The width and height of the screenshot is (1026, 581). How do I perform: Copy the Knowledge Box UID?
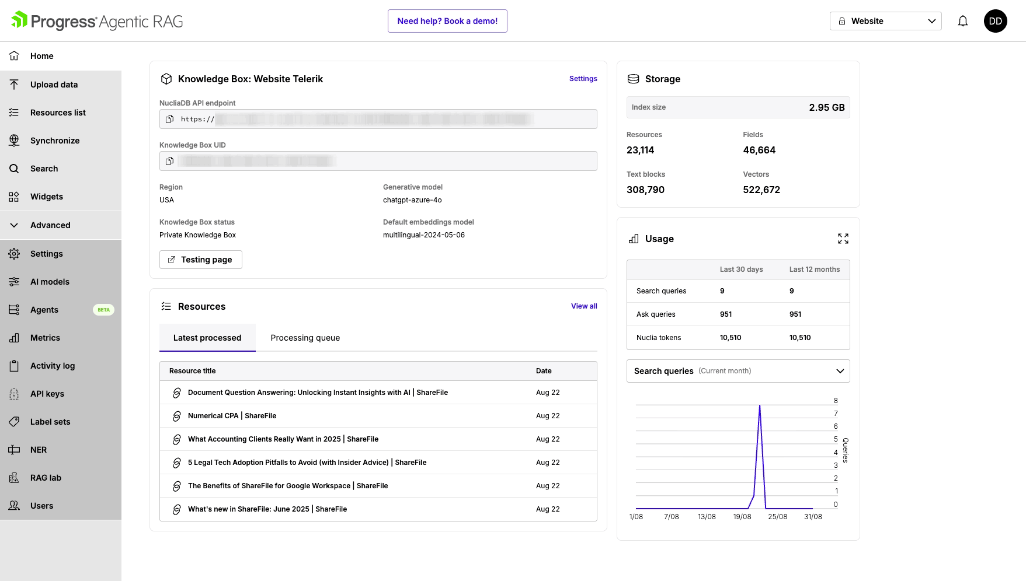(x=169, y=161)
